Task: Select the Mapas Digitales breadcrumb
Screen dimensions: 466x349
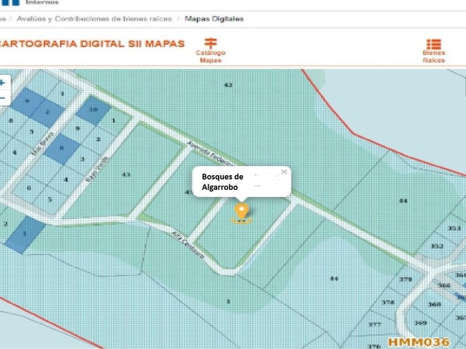Action: [x=214, y=19]
